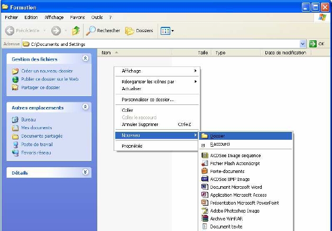Choose Personnaliser ce dossier in context menu
This screenshot has width=332, height=231.
click(x=157, y=100)
